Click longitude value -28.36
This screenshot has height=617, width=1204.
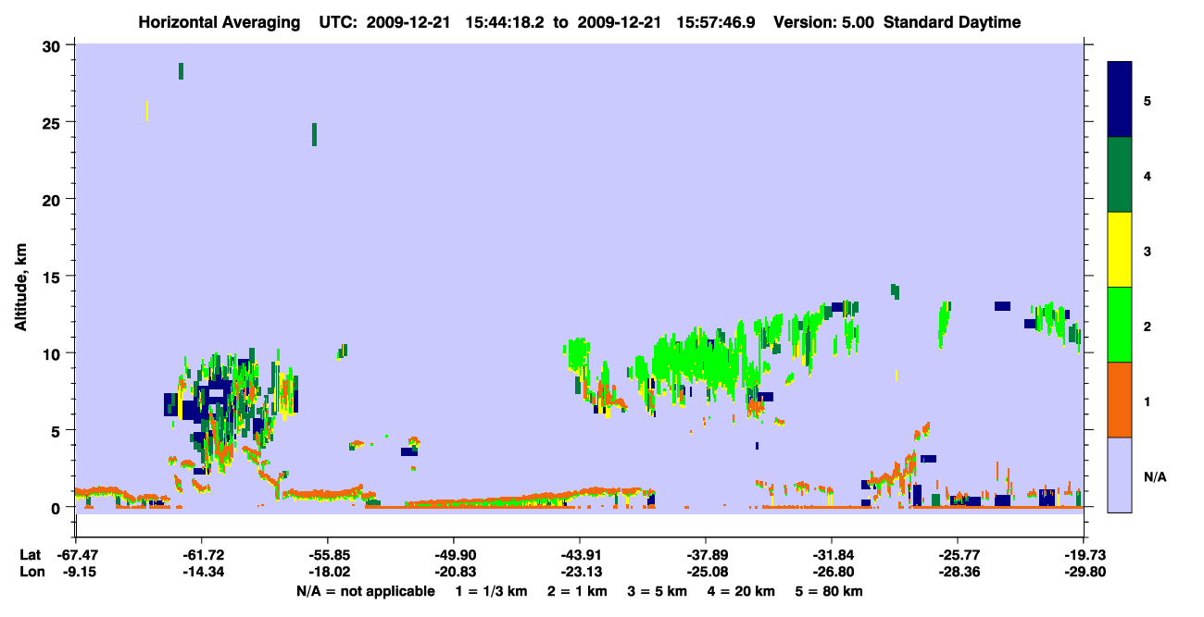click(x=958, y=572)
